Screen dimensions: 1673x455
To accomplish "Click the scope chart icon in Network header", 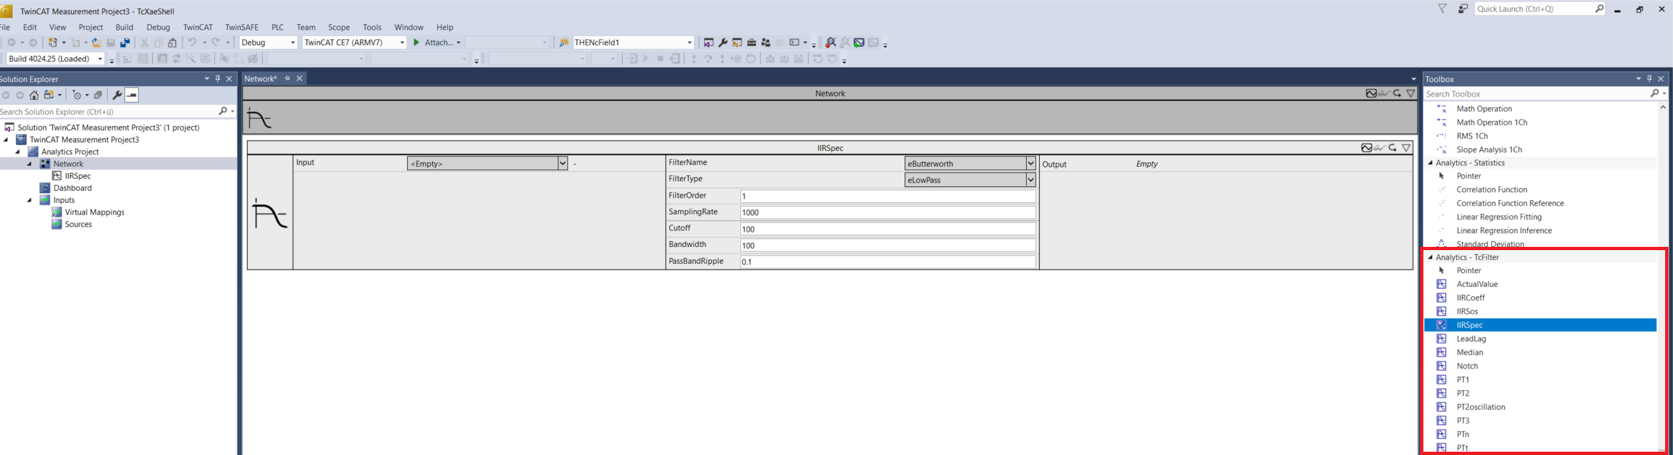I will [1372, 93].
